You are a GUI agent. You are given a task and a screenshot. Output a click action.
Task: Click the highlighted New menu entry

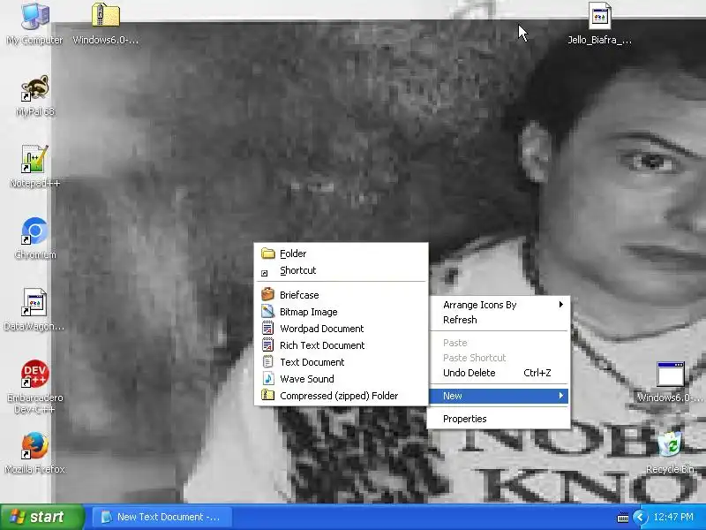click(499, 396)
